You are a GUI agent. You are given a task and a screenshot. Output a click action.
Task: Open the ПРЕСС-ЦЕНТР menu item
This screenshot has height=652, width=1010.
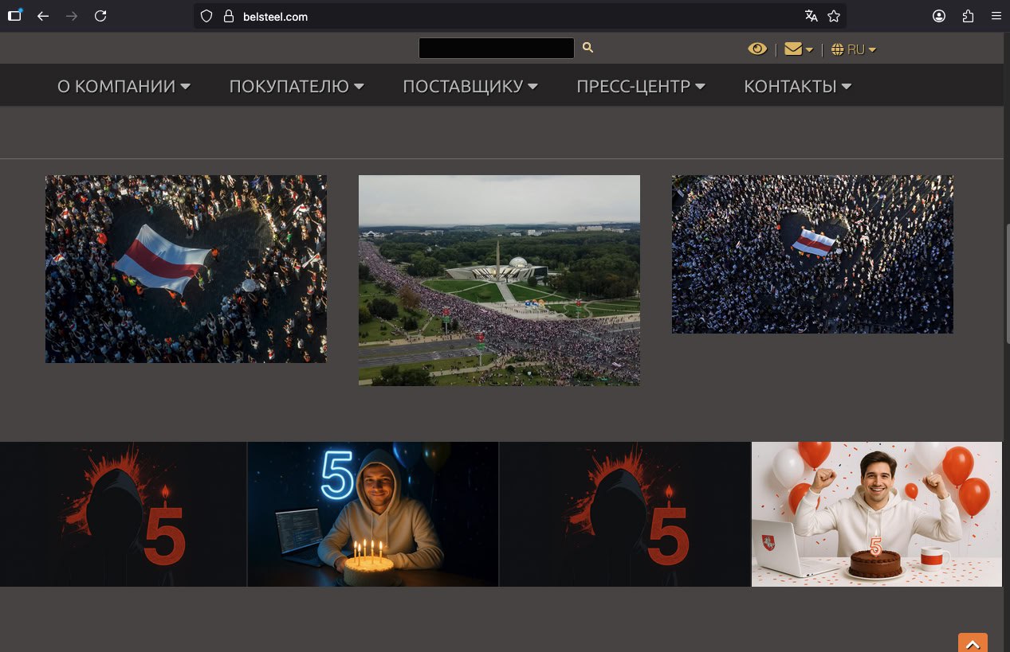click(640, 86)
